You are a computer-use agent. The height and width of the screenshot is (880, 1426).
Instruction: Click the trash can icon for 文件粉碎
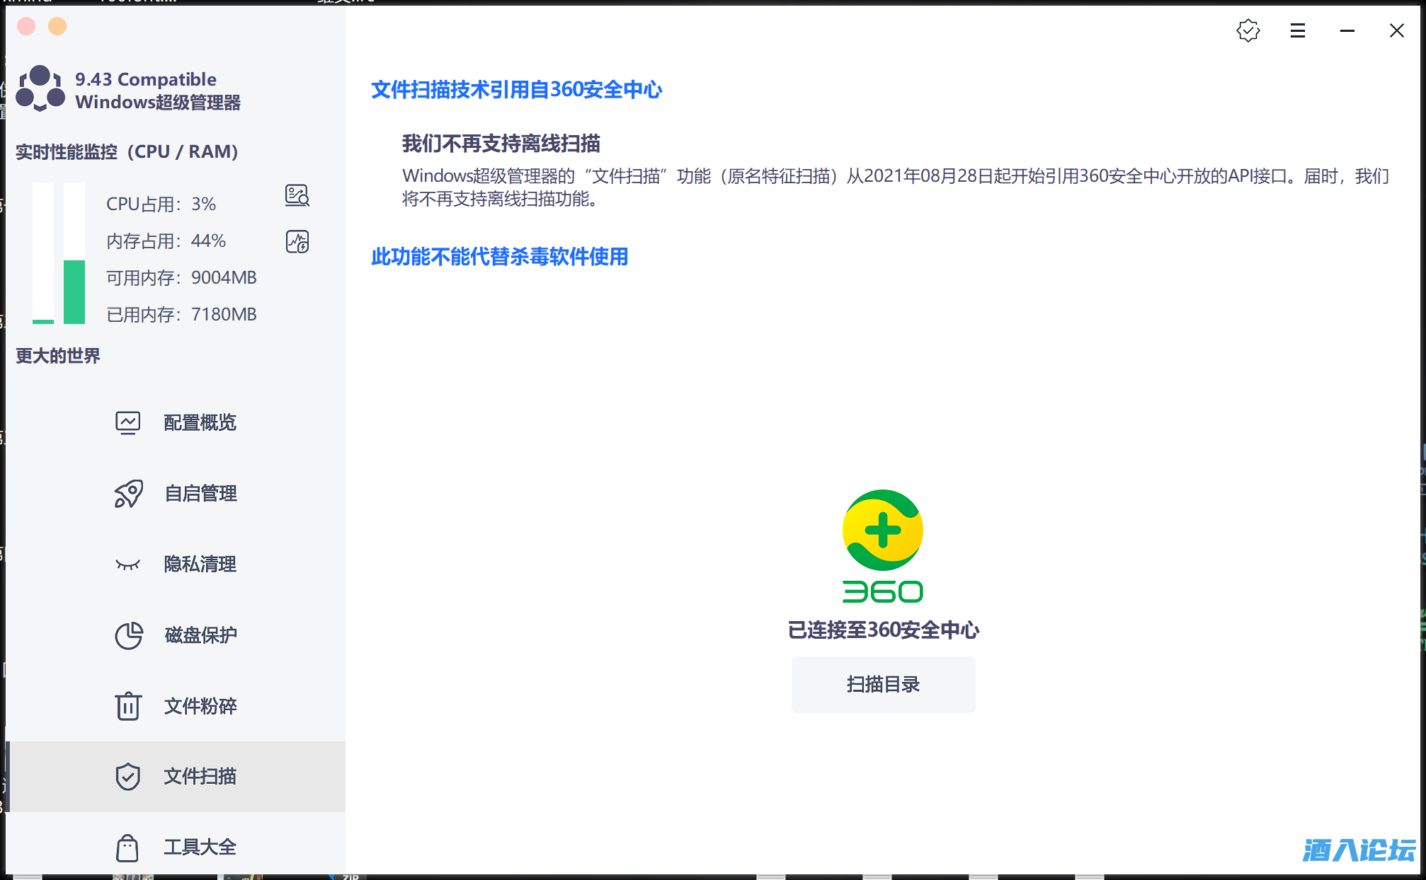128,706
